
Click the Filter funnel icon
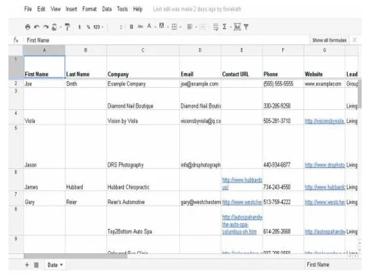(x=246, y=27)
